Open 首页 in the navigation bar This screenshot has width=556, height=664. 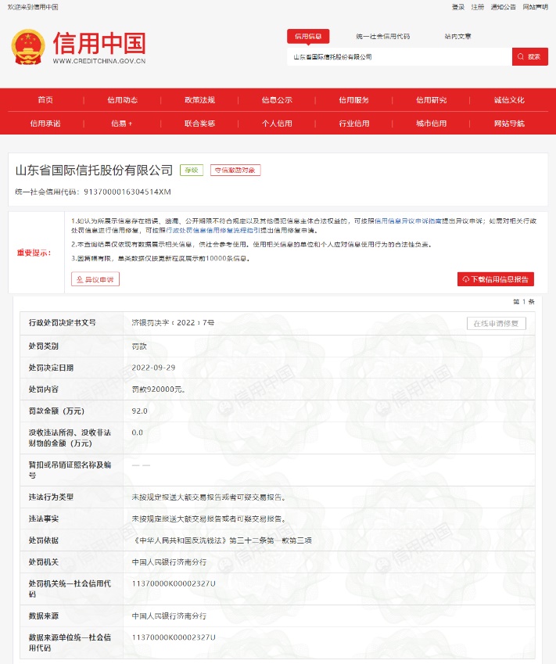coord(45,100)
